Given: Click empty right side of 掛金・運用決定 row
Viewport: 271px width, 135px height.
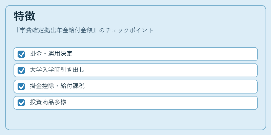Looking at the screenshot, I should (164, 54).
